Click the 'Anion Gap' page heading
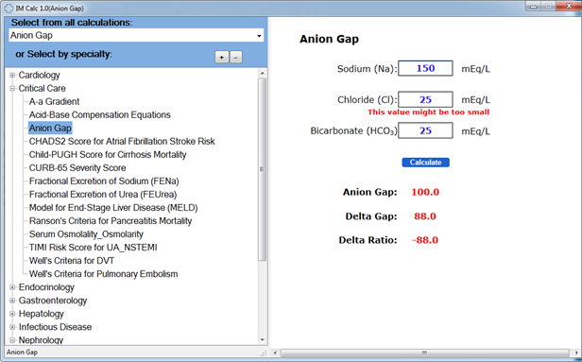 [x=329, y=39]
